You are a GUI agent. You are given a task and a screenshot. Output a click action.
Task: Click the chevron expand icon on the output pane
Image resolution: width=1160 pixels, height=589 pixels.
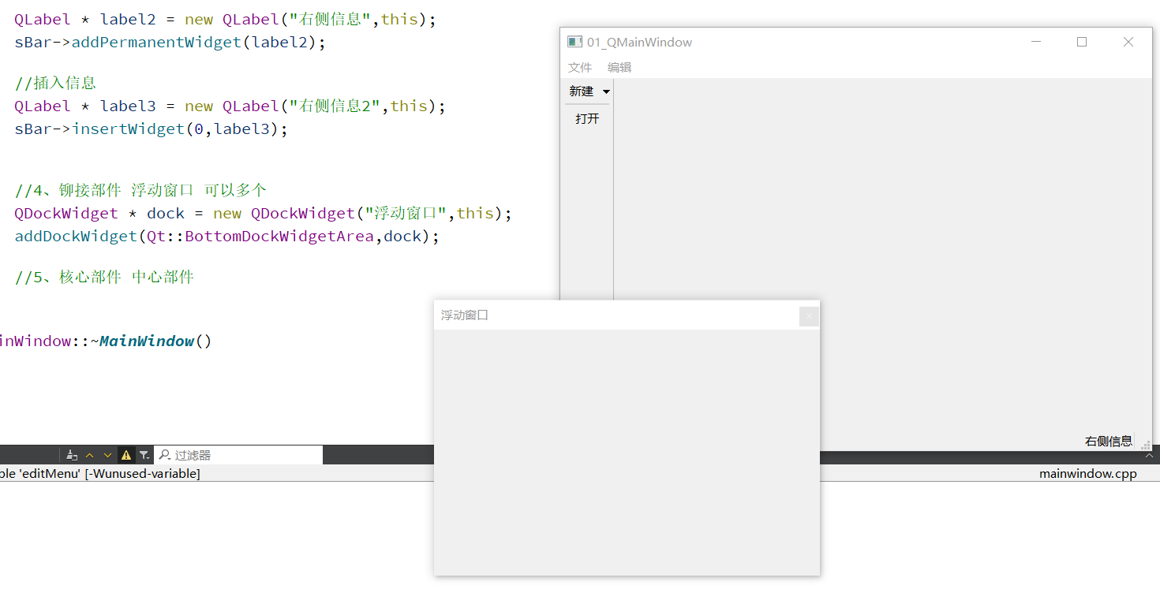click(x=1148, y=456)
